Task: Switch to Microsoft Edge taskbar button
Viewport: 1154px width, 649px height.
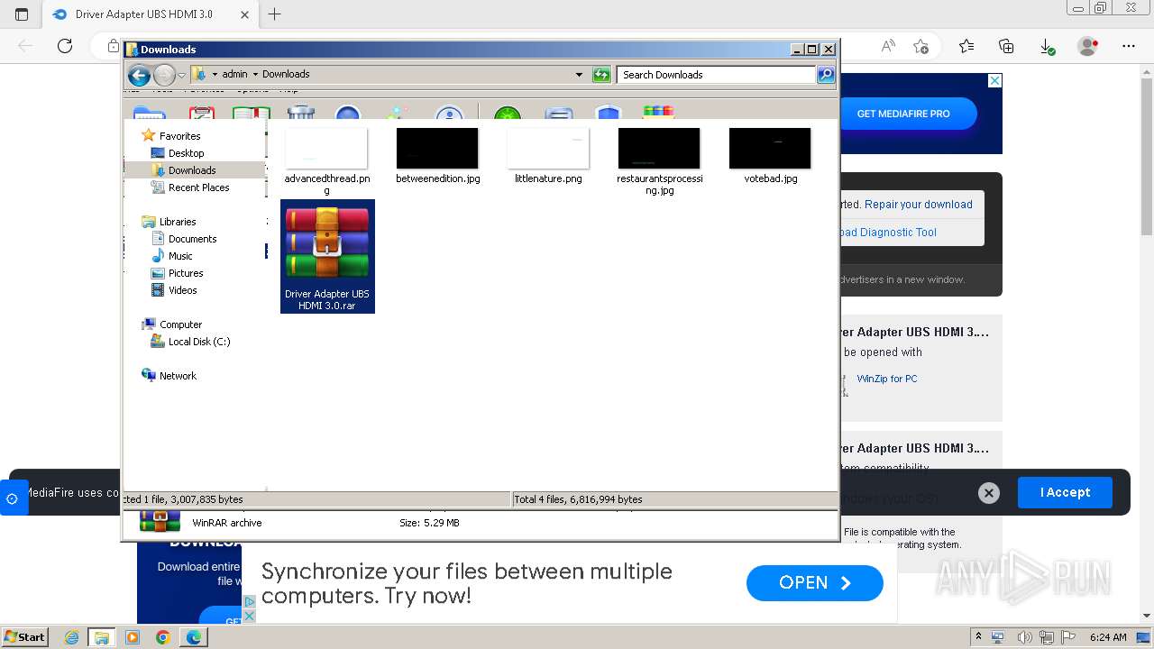Action: 194,637
